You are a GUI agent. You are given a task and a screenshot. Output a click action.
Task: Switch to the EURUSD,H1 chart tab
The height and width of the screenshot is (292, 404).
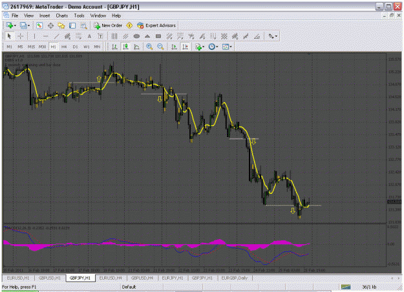pyautogui.click(x=18, y=278)
